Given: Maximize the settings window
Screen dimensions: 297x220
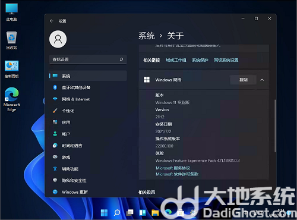Looking at the screenshot, I should (x=256, y=18).
